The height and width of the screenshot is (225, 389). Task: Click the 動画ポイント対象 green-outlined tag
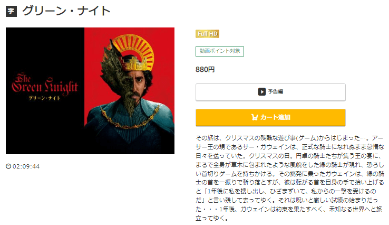tap(220, 51)
